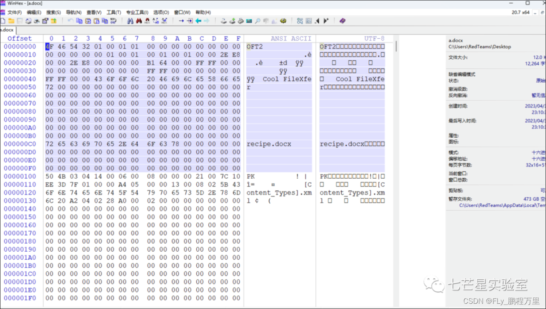The width and height of the screenshot is (546, 309).
Task: Click the Copy block icon
Action: tap(79, 21)
